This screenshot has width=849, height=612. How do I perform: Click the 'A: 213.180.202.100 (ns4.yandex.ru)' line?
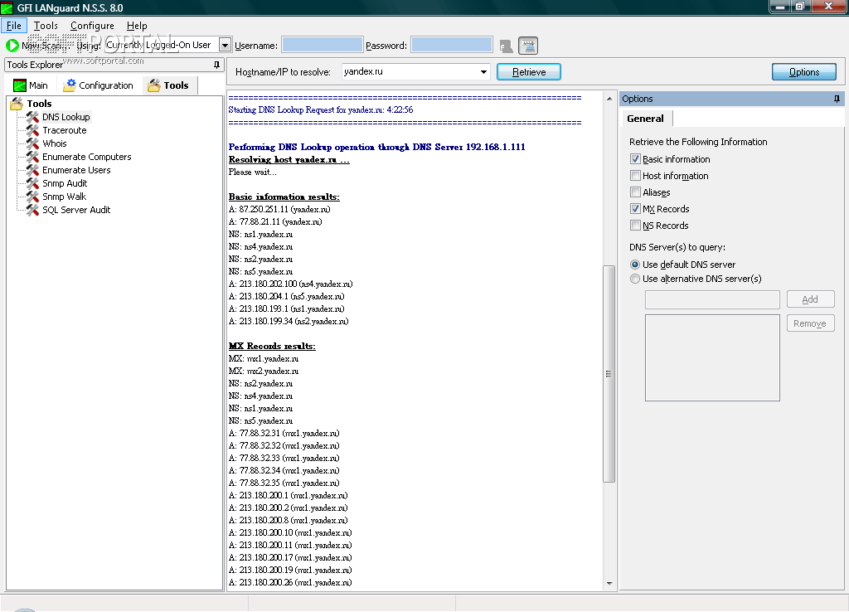291,284
